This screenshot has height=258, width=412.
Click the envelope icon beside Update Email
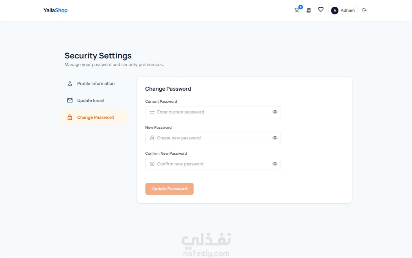click(70, 100)
